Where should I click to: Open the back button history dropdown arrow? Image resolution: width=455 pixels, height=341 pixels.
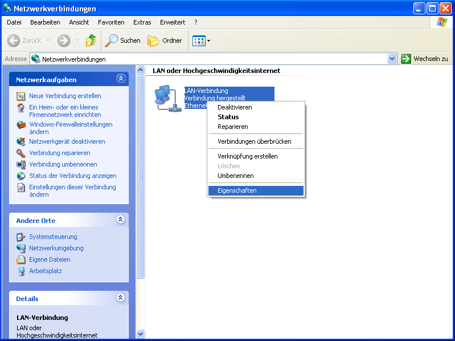tap(48, 40)
